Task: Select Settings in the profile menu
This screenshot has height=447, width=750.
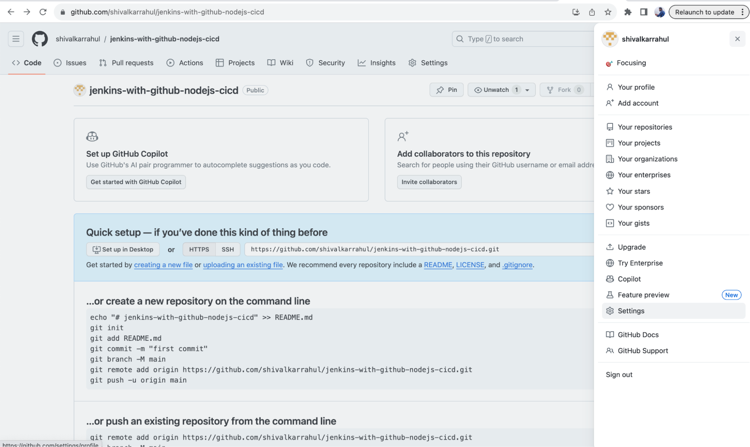Action: coord(631,310)
